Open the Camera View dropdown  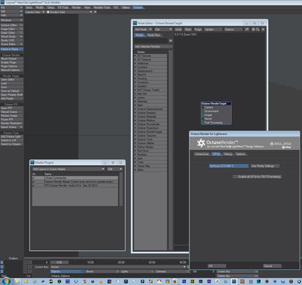click(x=35, y=12)
